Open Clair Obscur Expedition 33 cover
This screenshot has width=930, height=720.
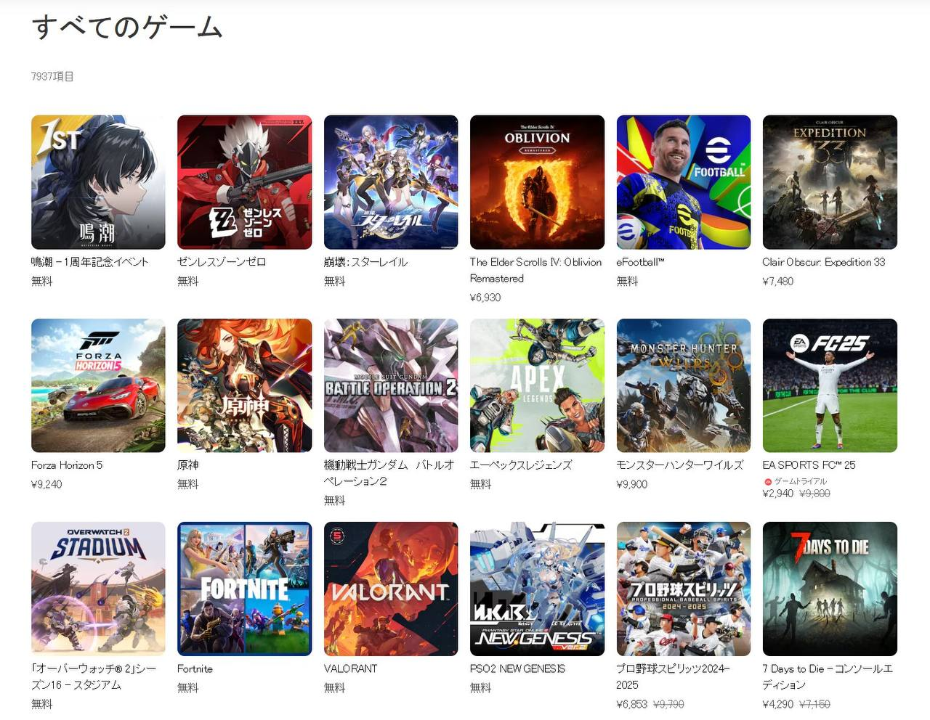[830, 182]
